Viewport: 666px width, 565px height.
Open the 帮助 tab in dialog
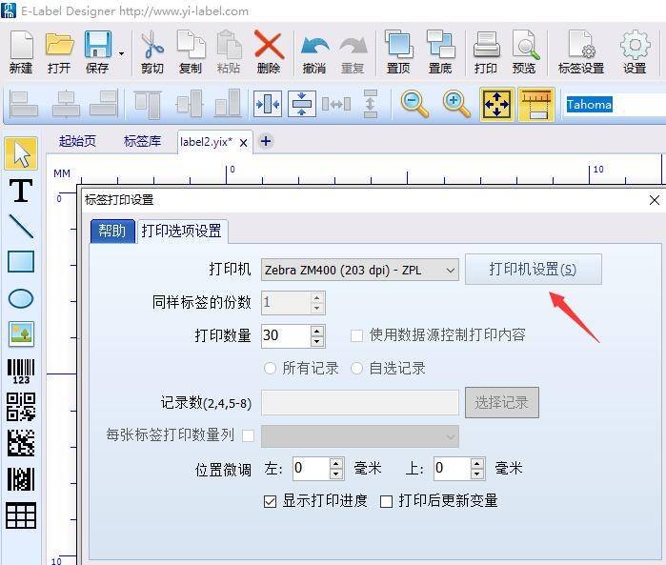pos(112,232)
